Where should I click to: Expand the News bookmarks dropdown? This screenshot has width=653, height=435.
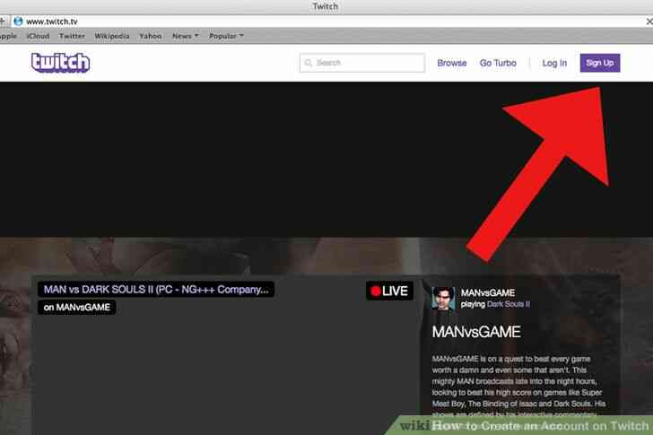(186, 36)
